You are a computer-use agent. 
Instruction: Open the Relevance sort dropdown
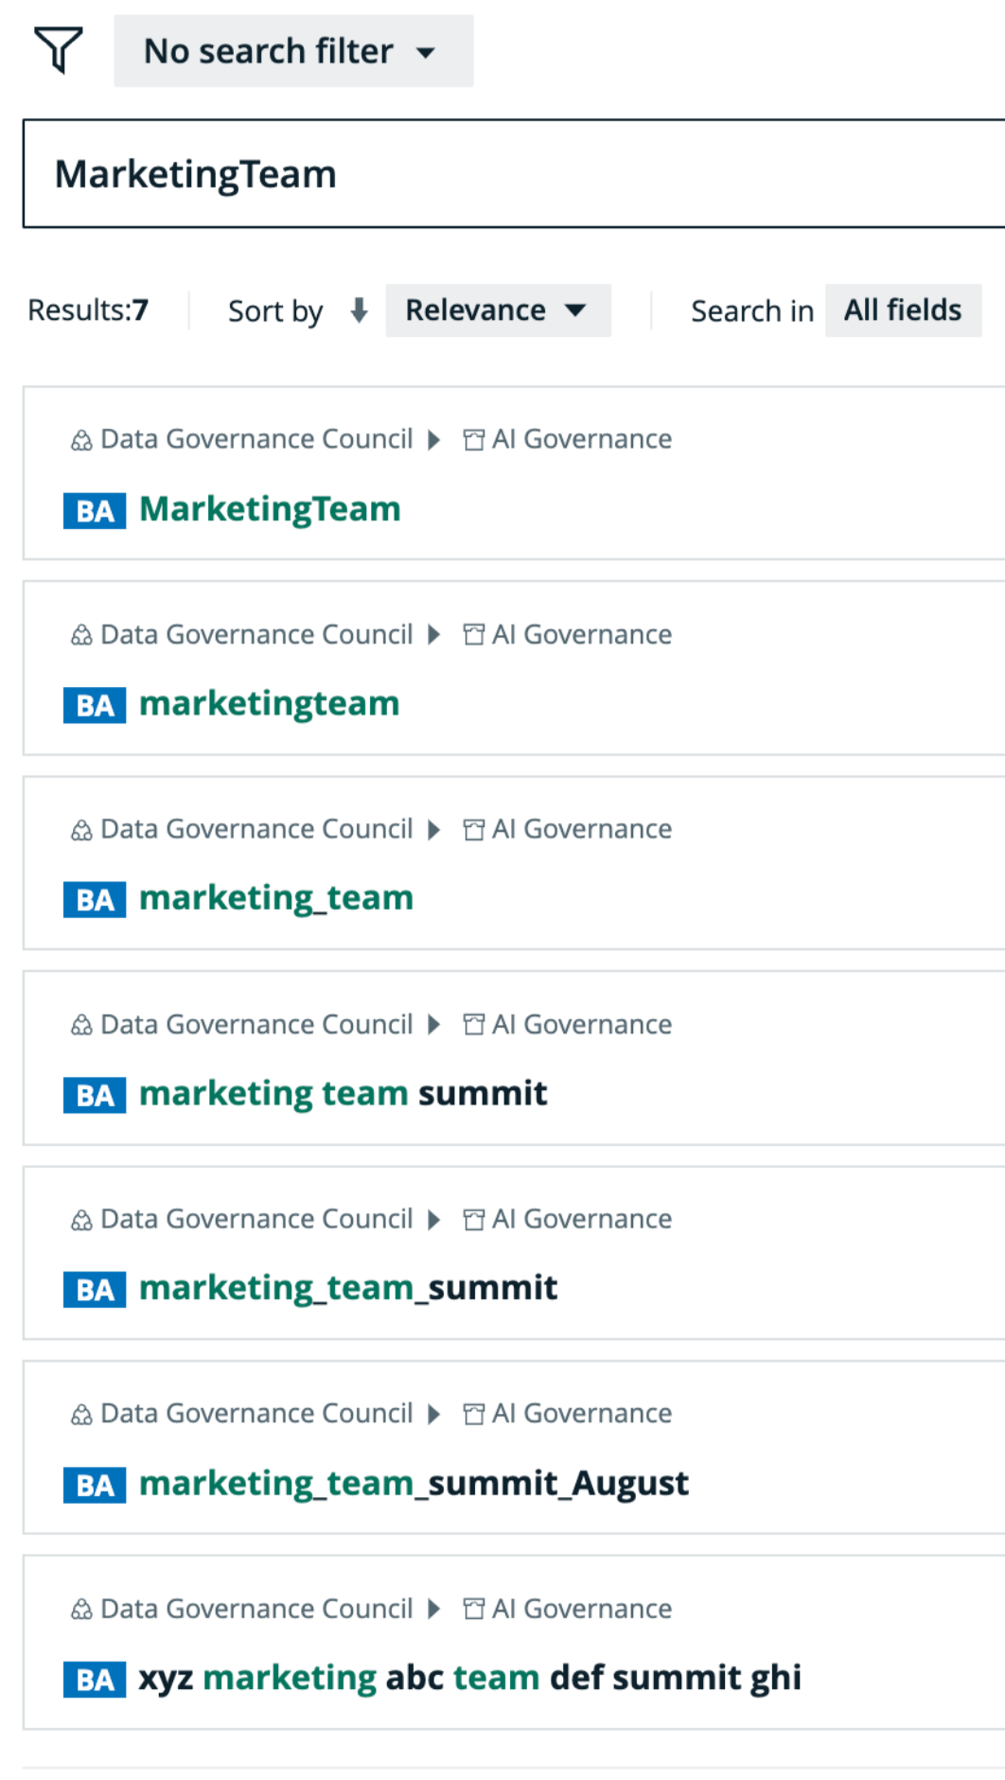(499, 309)
